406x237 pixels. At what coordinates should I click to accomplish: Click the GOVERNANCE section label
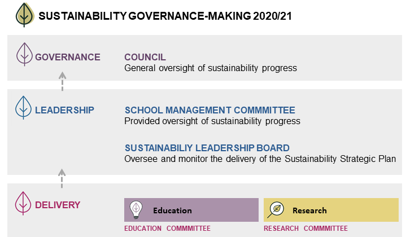click(x=68, y=57)
